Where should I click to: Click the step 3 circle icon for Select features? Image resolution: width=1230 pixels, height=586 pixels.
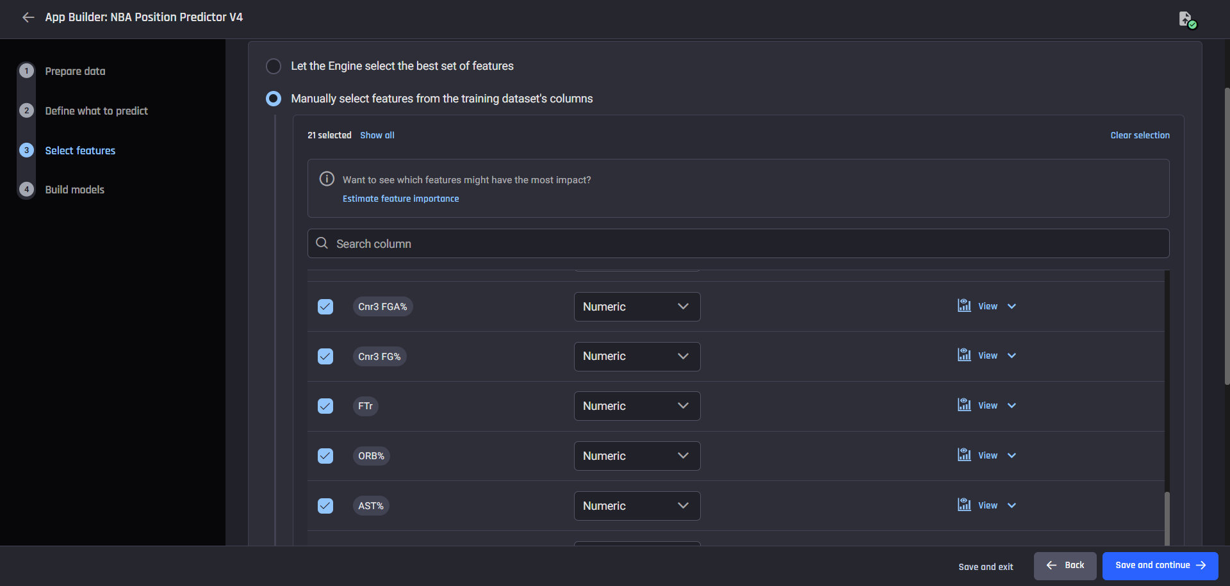click(x=26, y=150)
